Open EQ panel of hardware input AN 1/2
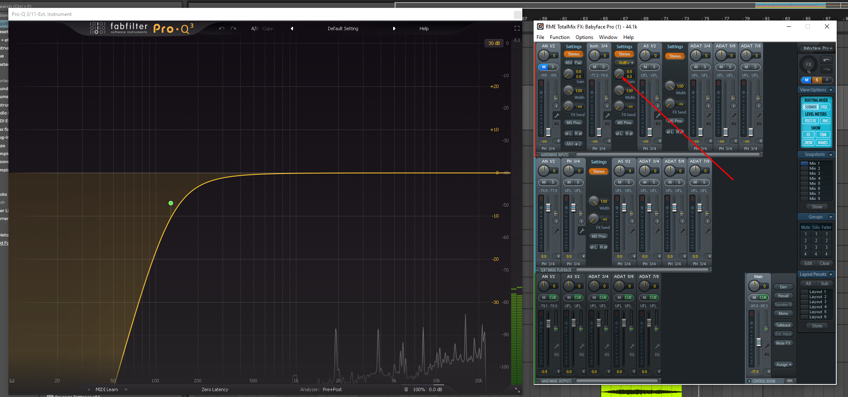 [x=557, y=124]
